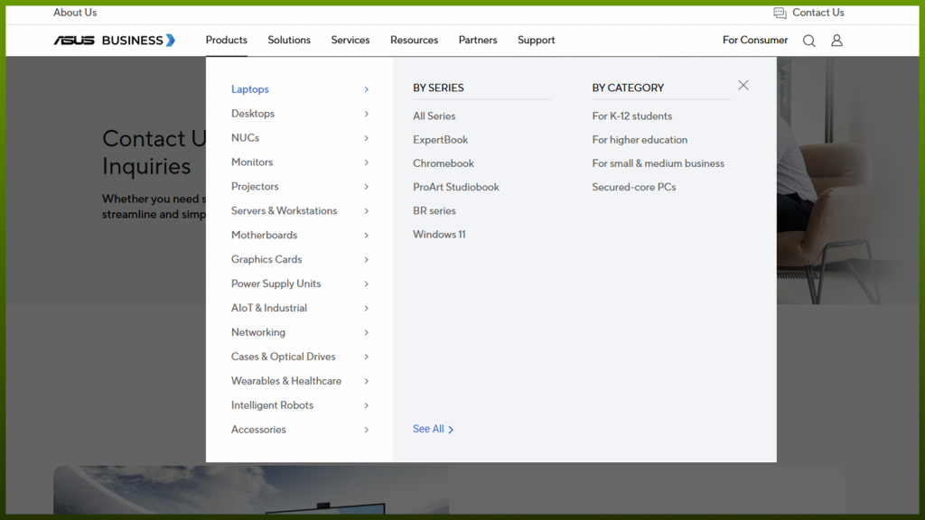Click the See All link
Viewport: 925px width, 520px height.
(x=433, y=429)
